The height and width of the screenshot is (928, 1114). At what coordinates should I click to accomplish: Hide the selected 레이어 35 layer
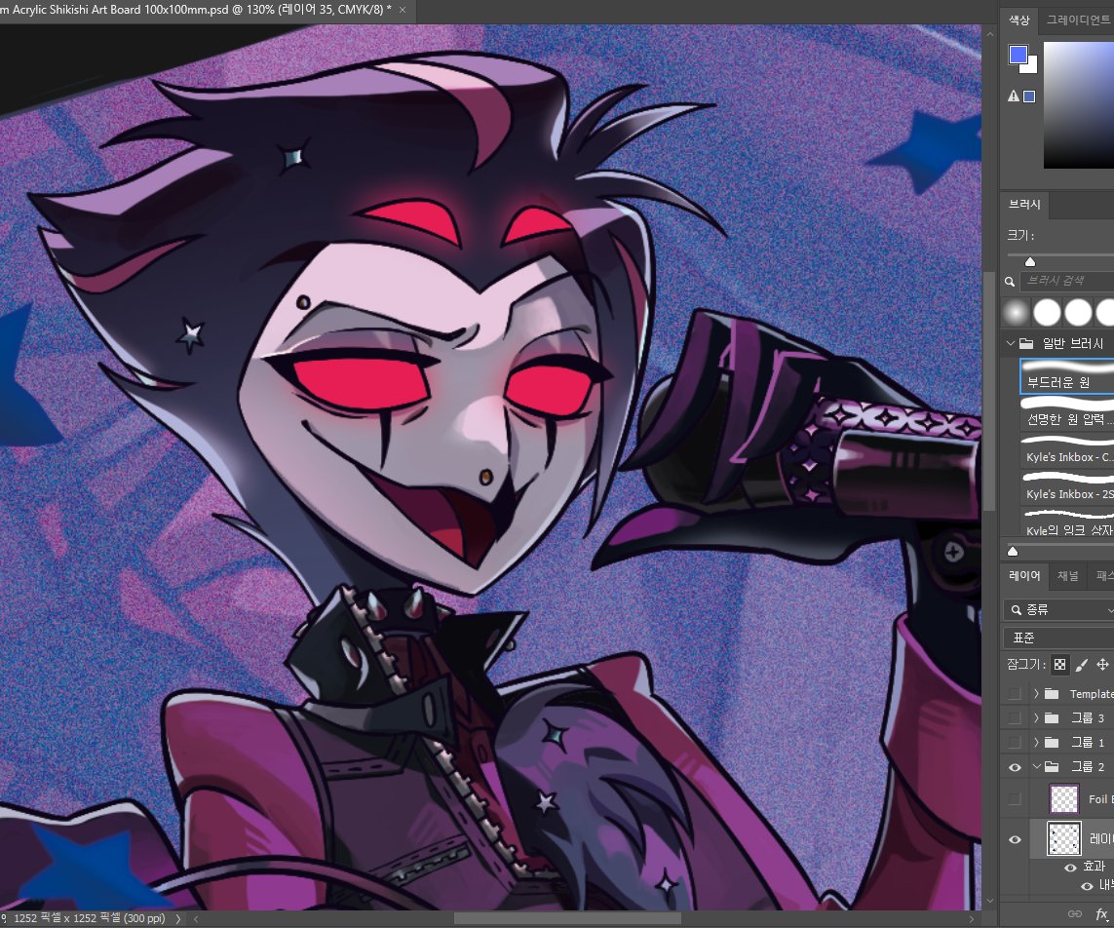pos(1015,839)
